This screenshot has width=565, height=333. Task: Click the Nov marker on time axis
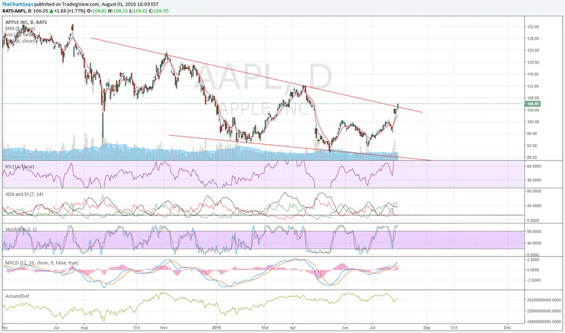click(164, 328)
